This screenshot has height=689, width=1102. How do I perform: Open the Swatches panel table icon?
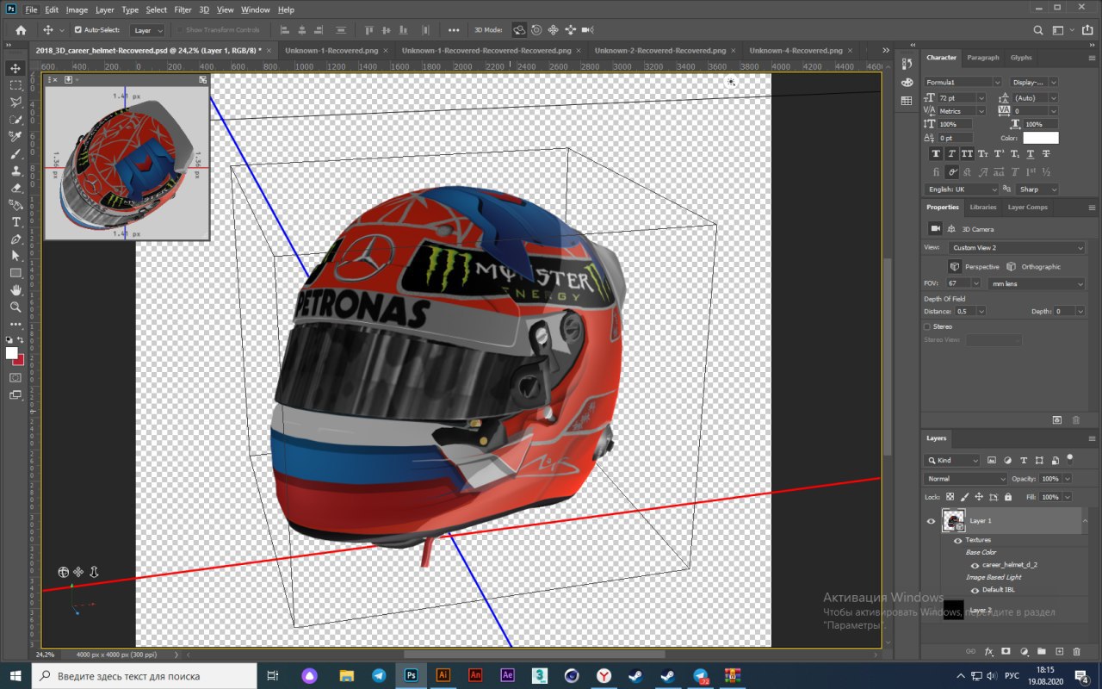(x=907, y=101)
